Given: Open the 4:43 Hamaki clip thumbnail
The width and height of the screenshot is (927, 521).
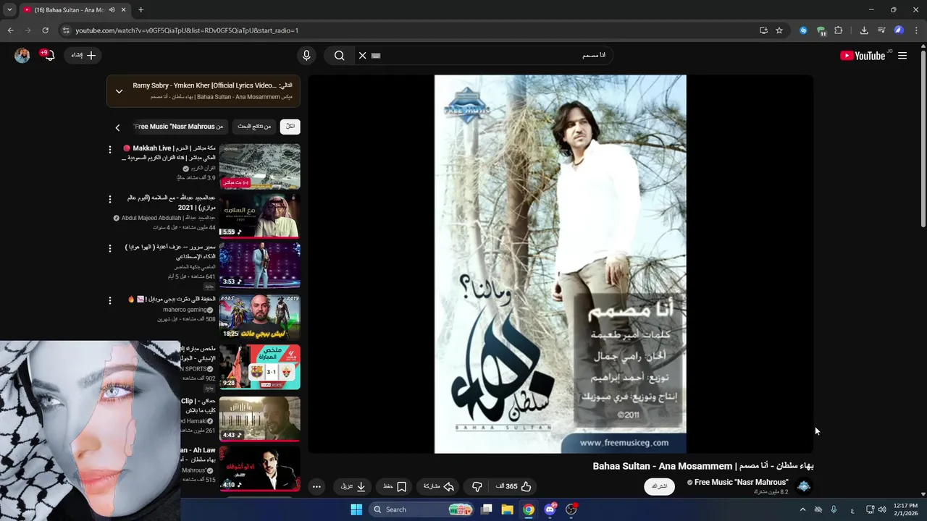Looking at the screenshot, I should [x=260, y=418].
